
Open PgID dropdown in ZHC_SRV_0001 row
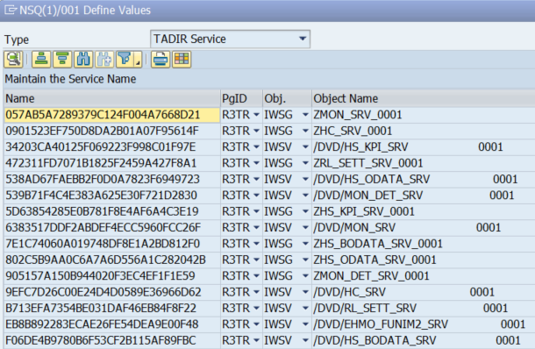click(x=256, y=131)
